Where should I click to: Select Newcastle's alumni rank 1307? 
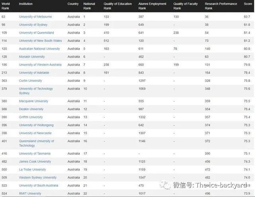click(x=142, y=133)
